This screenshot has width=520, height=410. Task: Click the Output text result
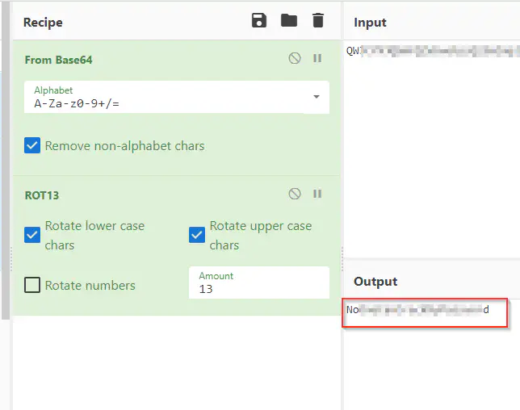pyautogui.click(x=417, y=310)
